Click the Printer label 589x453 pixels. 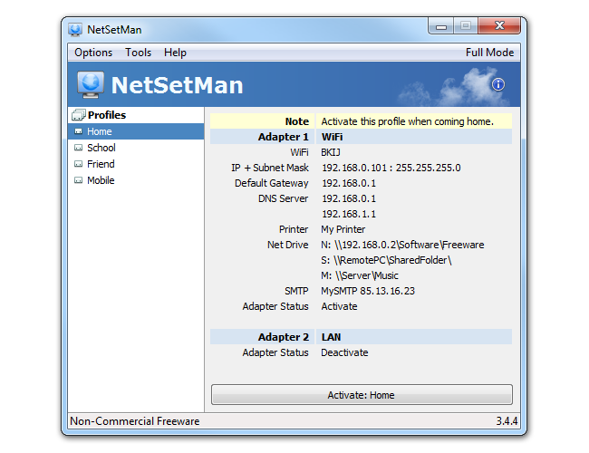(x=294, y=229)
